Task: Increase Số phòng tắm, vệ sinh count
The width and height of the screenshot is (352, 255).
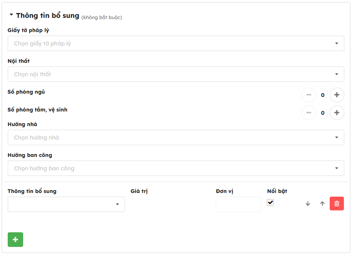Action: coord(337,113)
